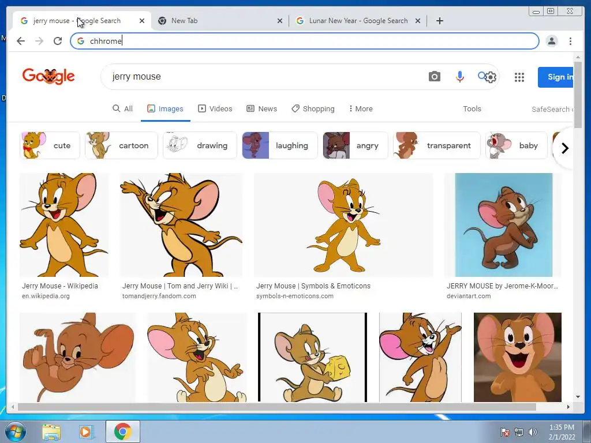Open the Windows Start menu
The image size is (591, 443).
[x=15, y=431]
